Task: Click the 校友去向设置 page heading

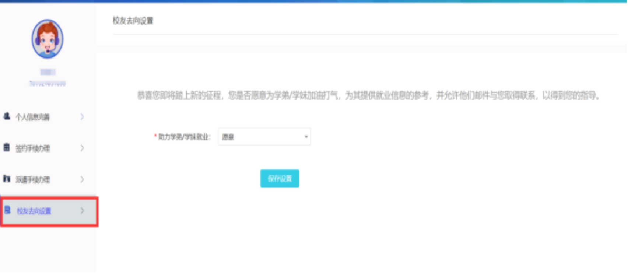Action: (x=133, y=21)
